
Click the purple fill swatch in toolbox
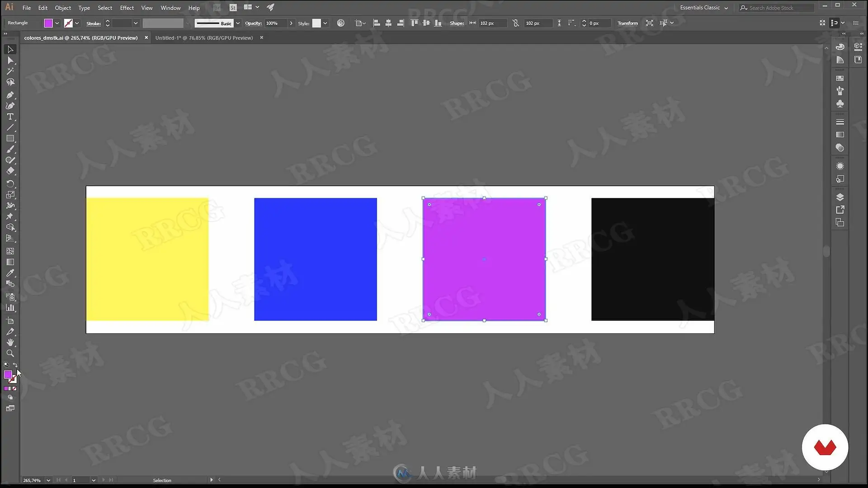(x=8, y=375)
